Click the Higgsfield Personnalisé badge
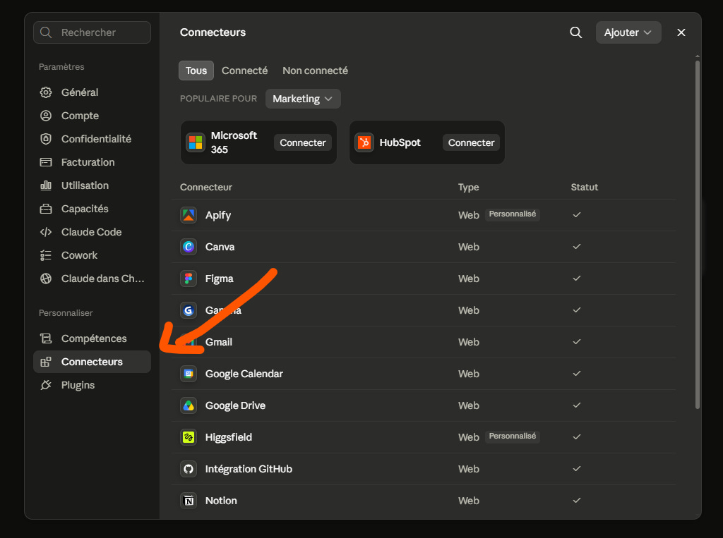The image size is (723, 538). (513, 436)
